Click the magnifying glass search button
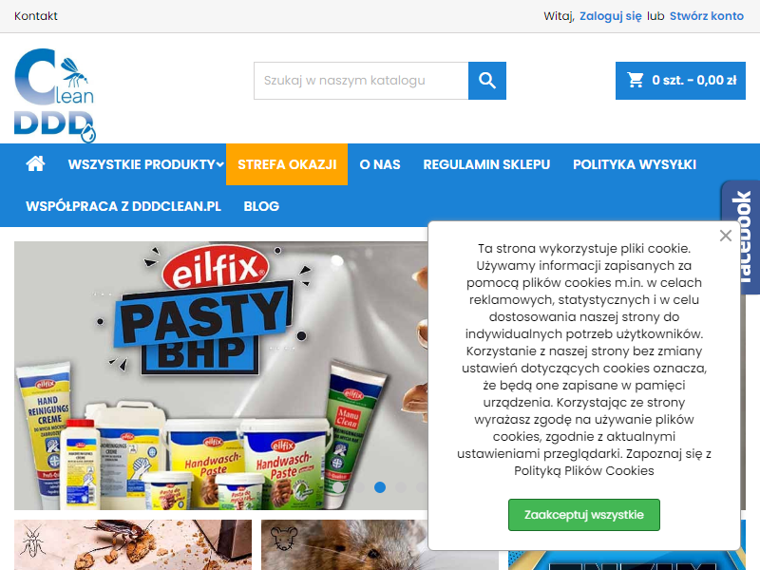This screenshot has height=570, width=760. click(x=487, y=81)
